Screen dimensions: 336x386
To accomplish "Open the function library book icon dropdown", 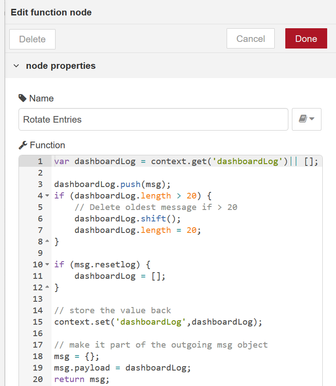I will (x=306, y=119).
